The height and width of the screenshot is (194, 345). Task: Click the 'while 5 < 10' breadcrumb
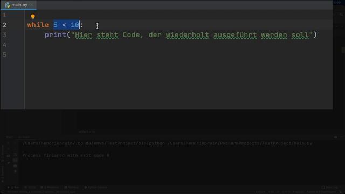click(87, 131)
